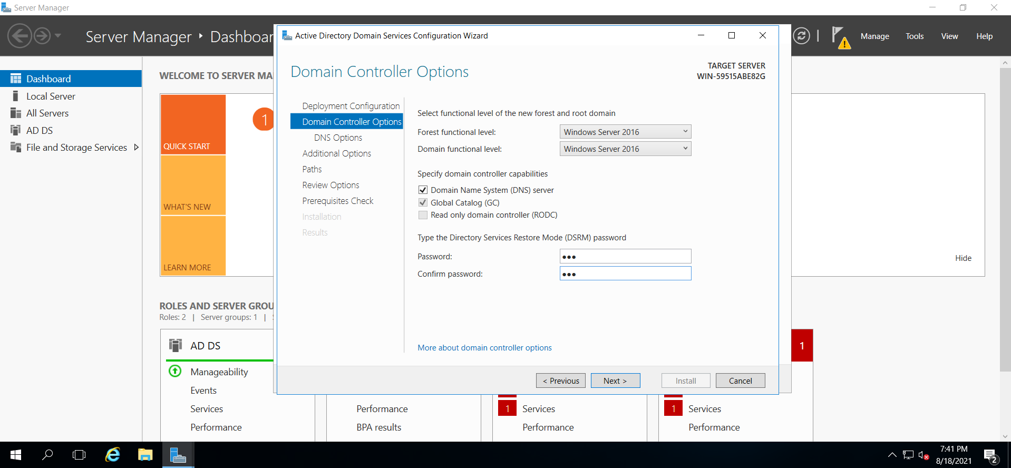Click the back navigation arrow in Server Manager
The height and width of the screenshot is (468, 1011).
pos(20,36)
